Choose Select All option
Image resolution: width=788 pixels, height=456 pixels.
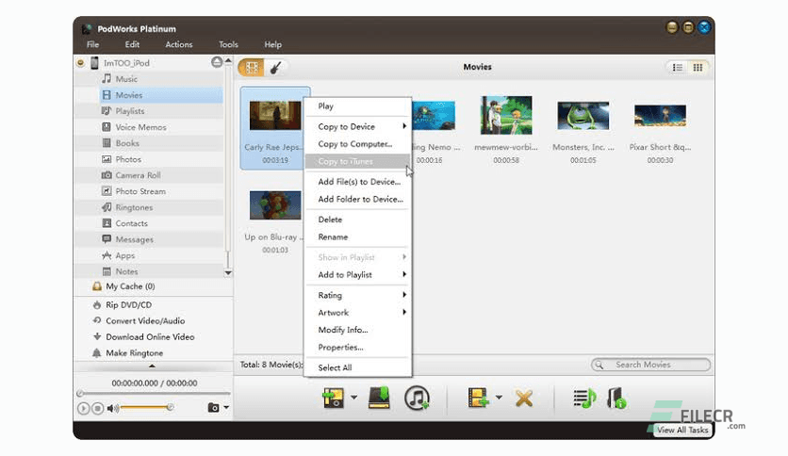click(358, 367)
